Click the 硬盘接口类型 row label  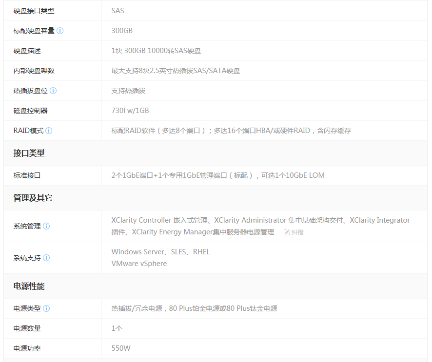point(34,11)
